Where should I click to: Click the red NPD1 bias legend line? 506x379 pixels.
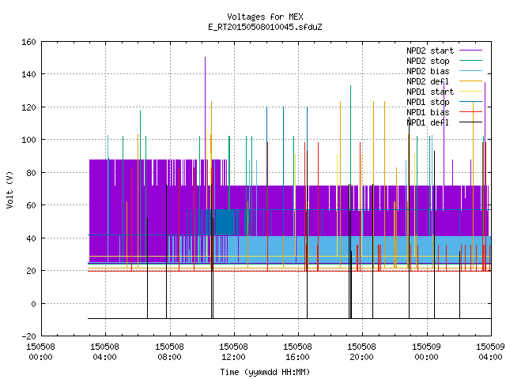pyautogui.click(x=471, y=112)
